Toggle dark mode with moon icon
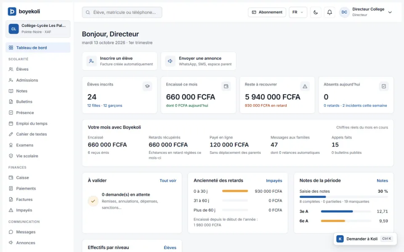 [316, 12]
